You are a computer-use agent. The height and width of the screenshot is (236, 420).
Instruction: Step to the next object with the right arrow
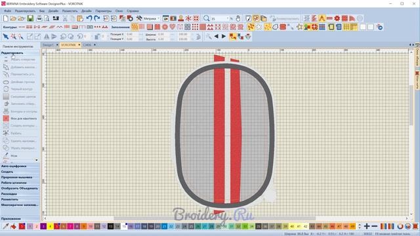click(x=224, y=37)
